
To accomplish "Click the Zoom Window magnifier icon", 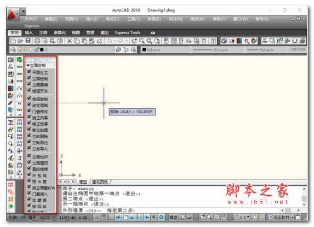I will (x=150, y=41).
